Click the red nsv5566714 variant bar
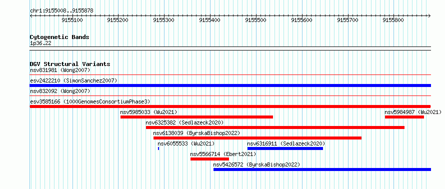Screen dimensions: 445x189 [x=209, y=159]
